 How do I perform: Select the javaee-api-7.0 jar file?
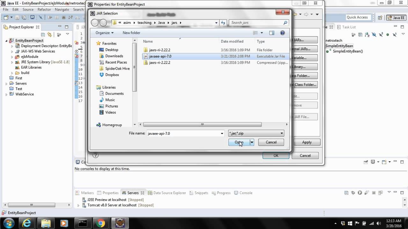(x=160, y=56)
